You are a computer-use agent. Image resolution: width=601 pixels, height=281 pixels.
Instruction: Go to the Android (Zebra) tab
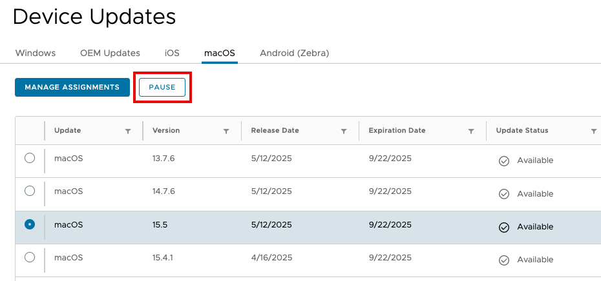[294, 53]
